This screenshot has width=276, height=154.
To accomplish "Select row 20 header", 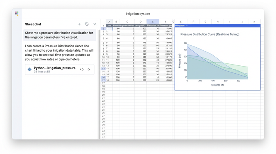I will pos(103,95).
